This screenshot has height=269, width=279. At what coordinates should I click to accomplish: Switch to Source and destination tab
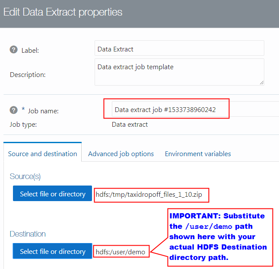point(42,154)
